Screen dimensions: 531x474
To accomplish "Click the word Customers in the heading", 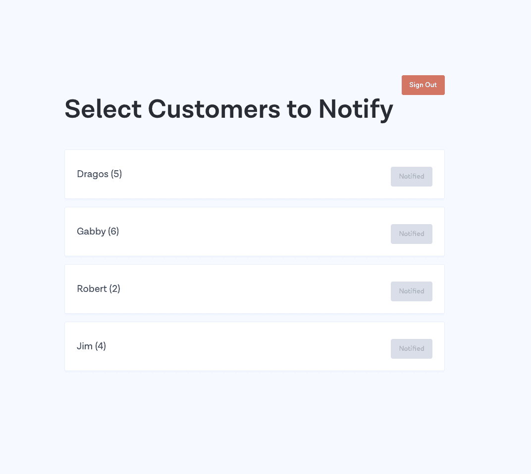I will coord(214,109).
